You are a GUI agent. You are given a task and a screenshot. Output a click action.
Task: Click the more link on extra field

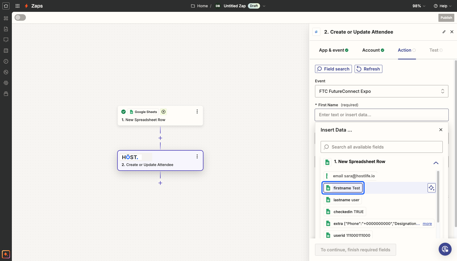click(x=427, y=224)
